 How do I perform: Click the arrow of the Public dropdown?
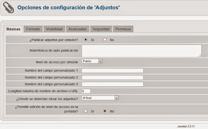(100, 61)
